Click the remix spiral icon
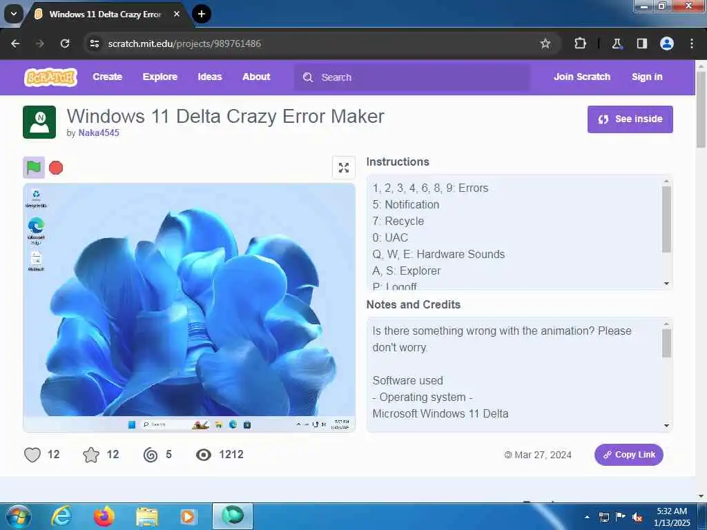Viewport: 707px width, 530px height. pos(150,454)
